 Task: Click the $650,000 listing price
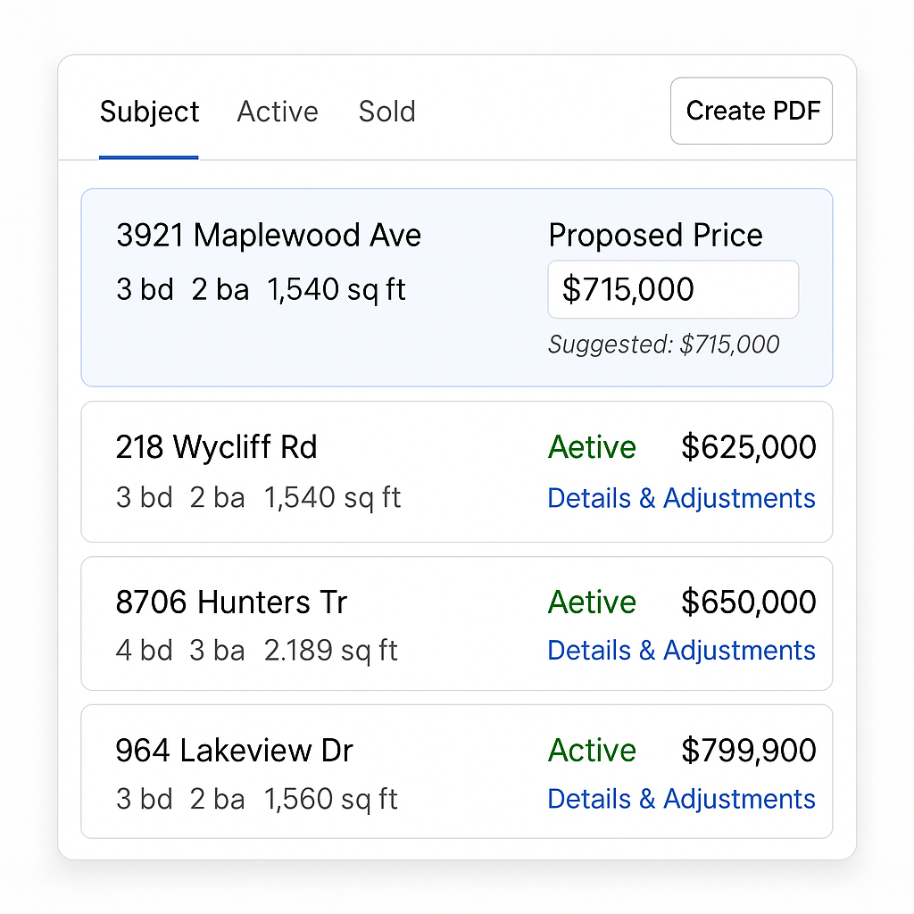pos(748,602)
